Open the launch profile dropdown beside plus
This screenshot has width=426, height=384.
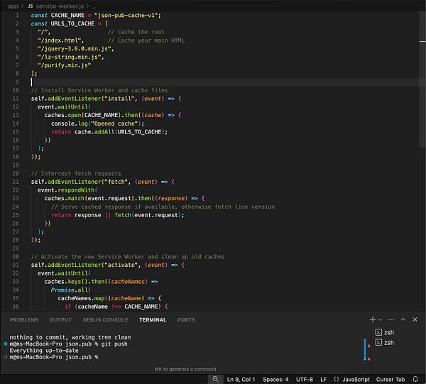(x=381, y=320)
